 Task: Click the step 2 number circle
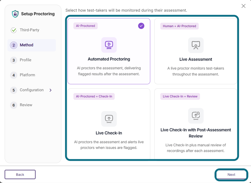coord(14,45)
